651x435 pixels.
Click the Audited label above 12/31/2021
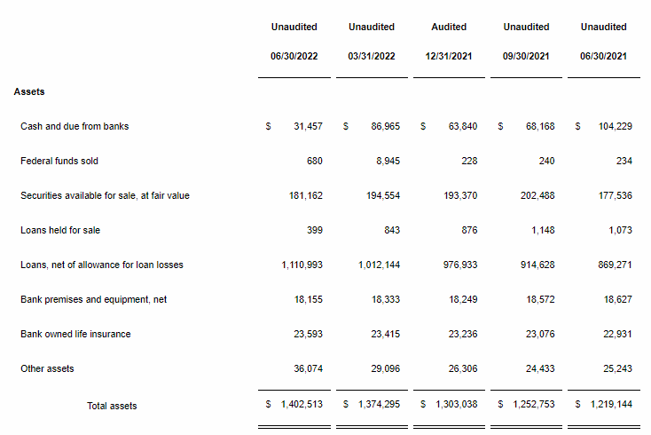(x=449, y=28)
